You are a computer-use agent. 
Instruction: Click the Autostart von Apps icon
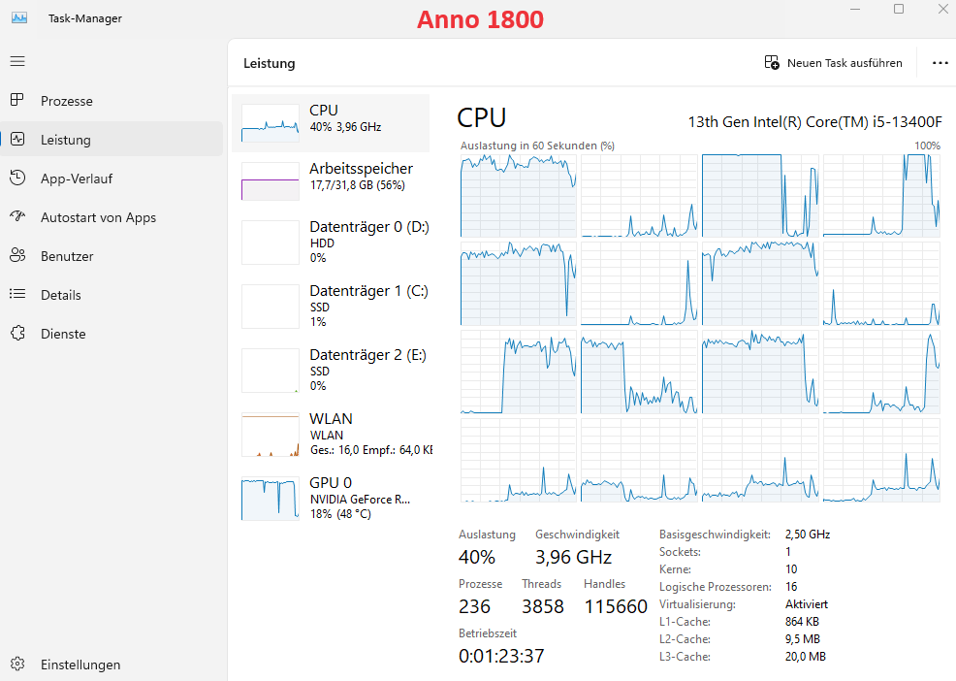click(x=17, y=216)
